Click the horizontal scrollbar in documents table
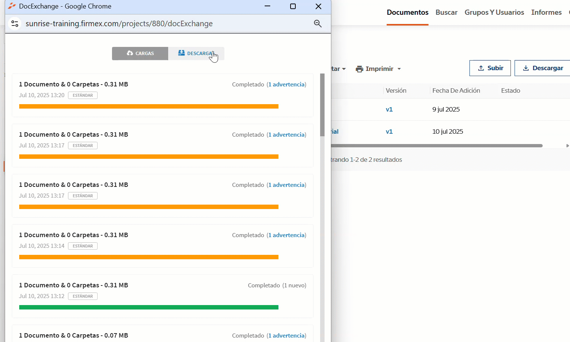 coord(437,146)
